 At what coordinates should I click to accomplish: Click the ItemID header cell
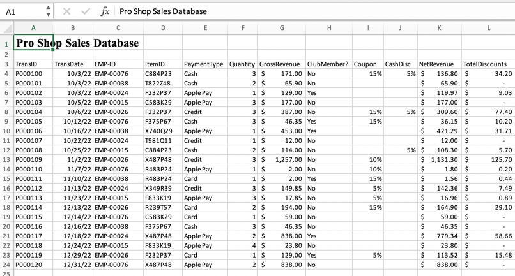(163, 64)
